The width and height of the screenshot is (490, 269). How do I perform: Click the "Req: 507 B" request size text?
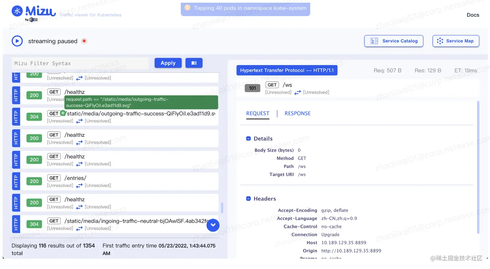tap(388, 71)
